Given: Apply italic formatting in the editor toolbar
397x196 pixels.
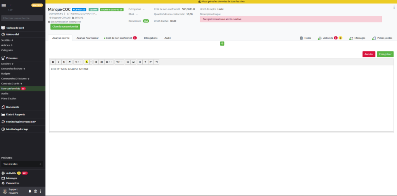Looking at the screenshot, I should [x=59, y=62].
